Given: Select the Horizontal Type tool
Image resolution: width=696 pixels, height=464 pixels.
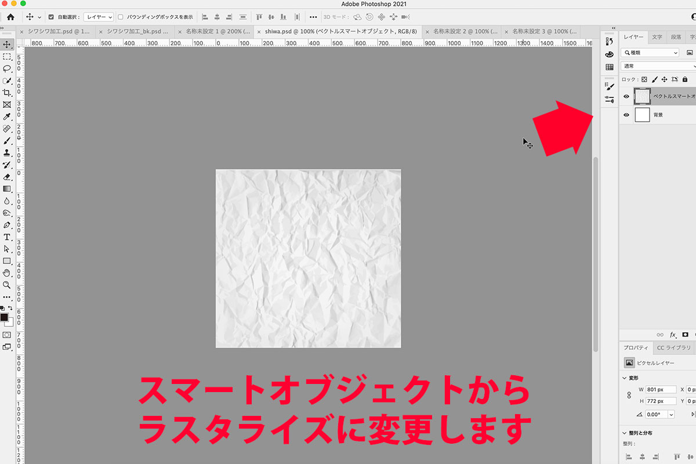Looking at the screenshot, I should coord(7,237).
